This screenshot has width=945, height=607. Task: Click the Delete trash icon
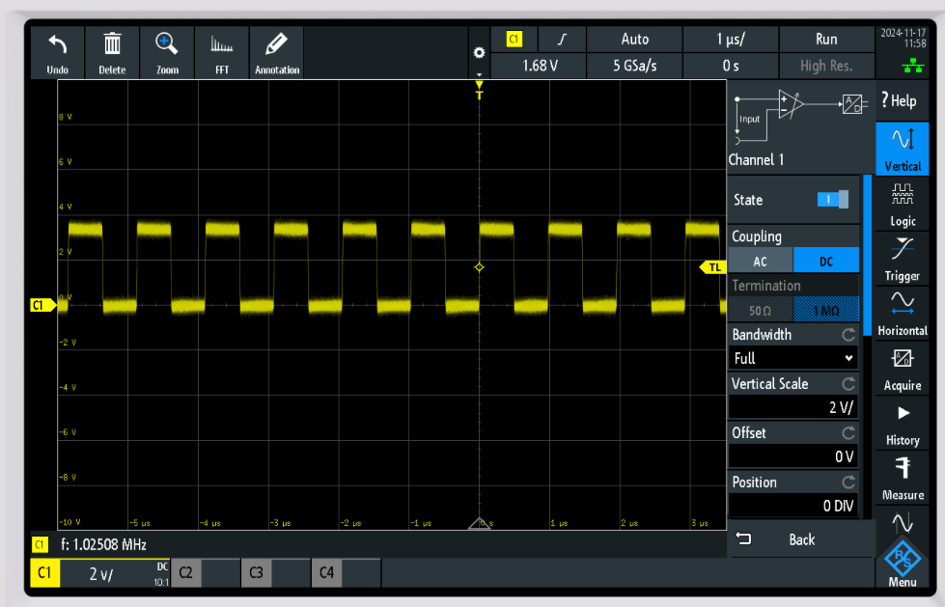click(112, 52)
